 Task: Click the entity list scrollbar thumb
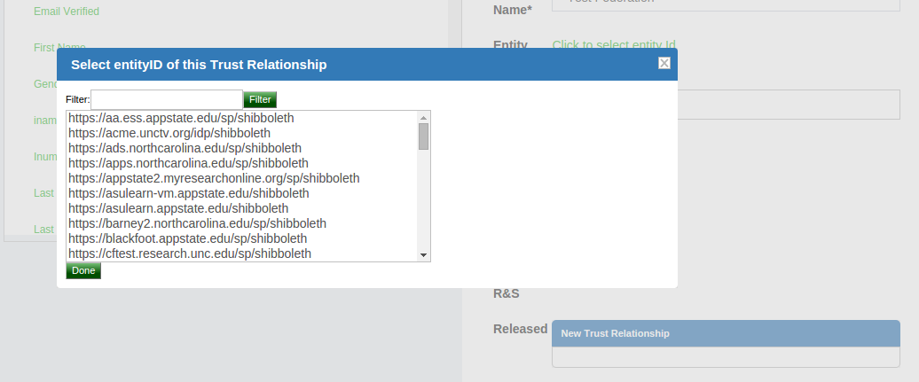[x=424, y=136]
